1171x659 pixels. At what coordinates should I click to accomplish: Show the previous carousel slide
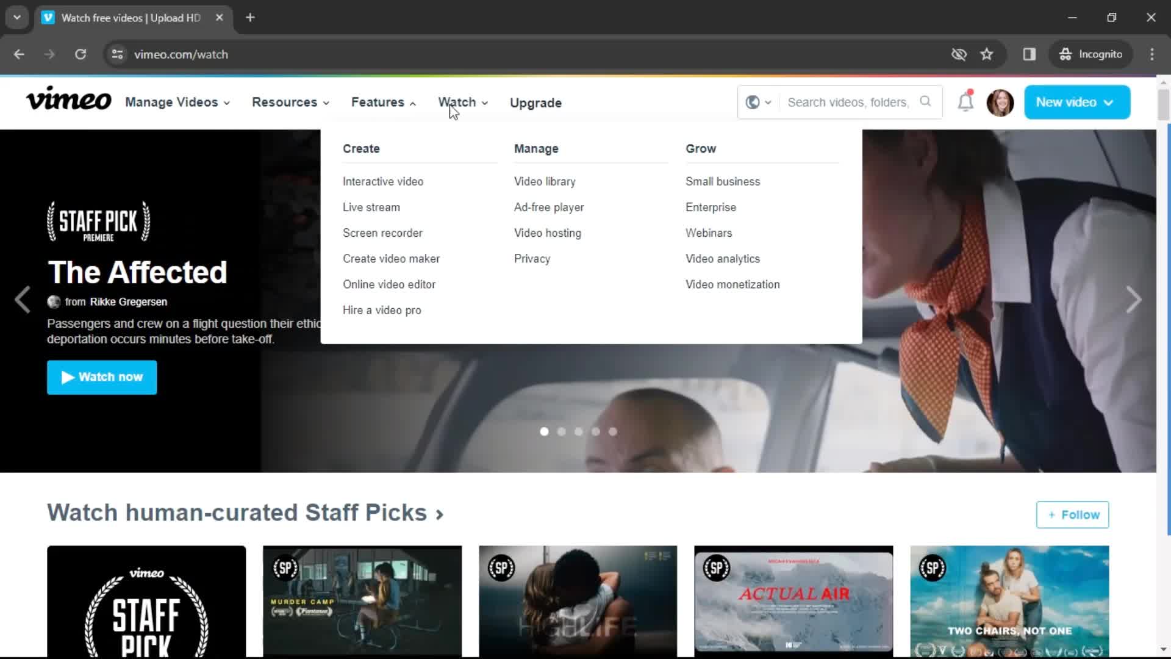23,300
